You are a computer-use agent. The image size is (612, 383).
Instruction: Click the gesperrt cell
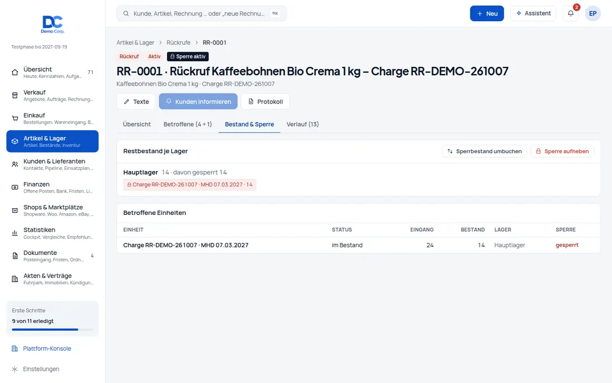567,245
